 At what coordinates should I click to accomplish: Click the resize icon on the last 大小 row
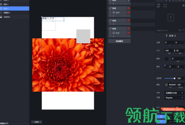point(114,33)
